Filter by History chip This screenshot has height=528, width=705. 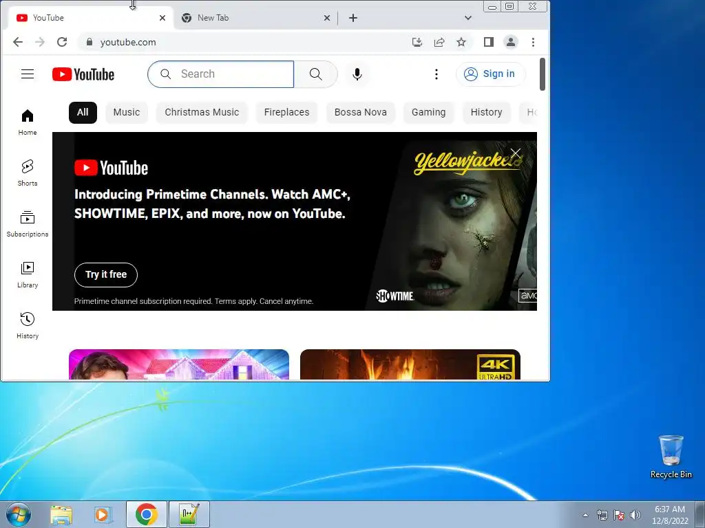[x=487, y=112]
